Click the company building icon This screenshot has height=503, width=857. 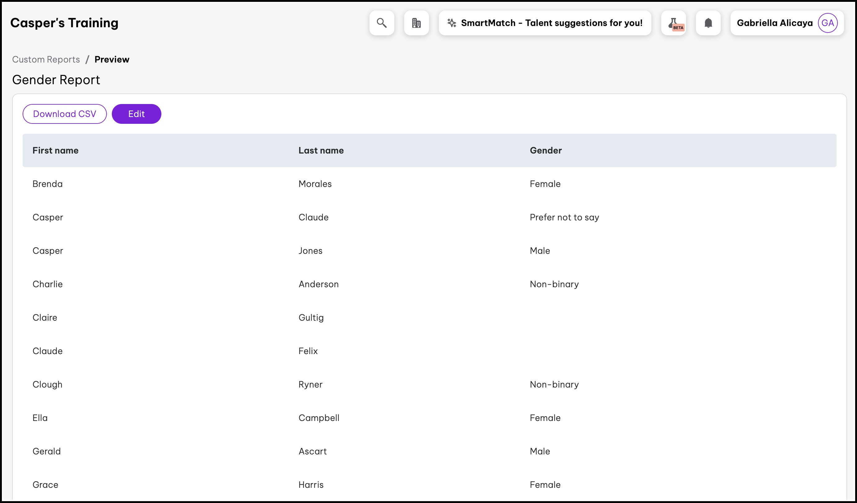click(416, 23)
